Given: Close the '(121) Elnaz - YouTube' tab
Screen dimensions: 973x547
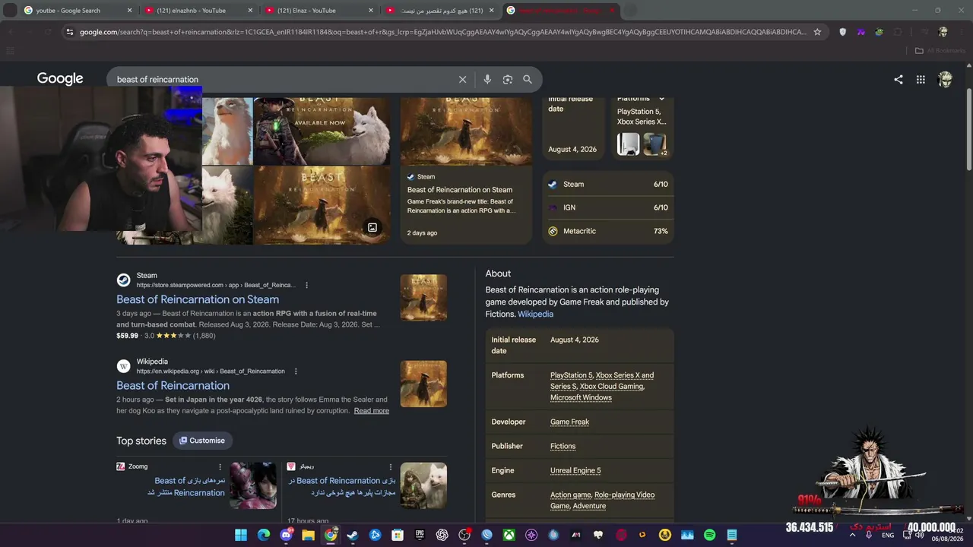Looking at the screenshot, I should coord(371,11).
